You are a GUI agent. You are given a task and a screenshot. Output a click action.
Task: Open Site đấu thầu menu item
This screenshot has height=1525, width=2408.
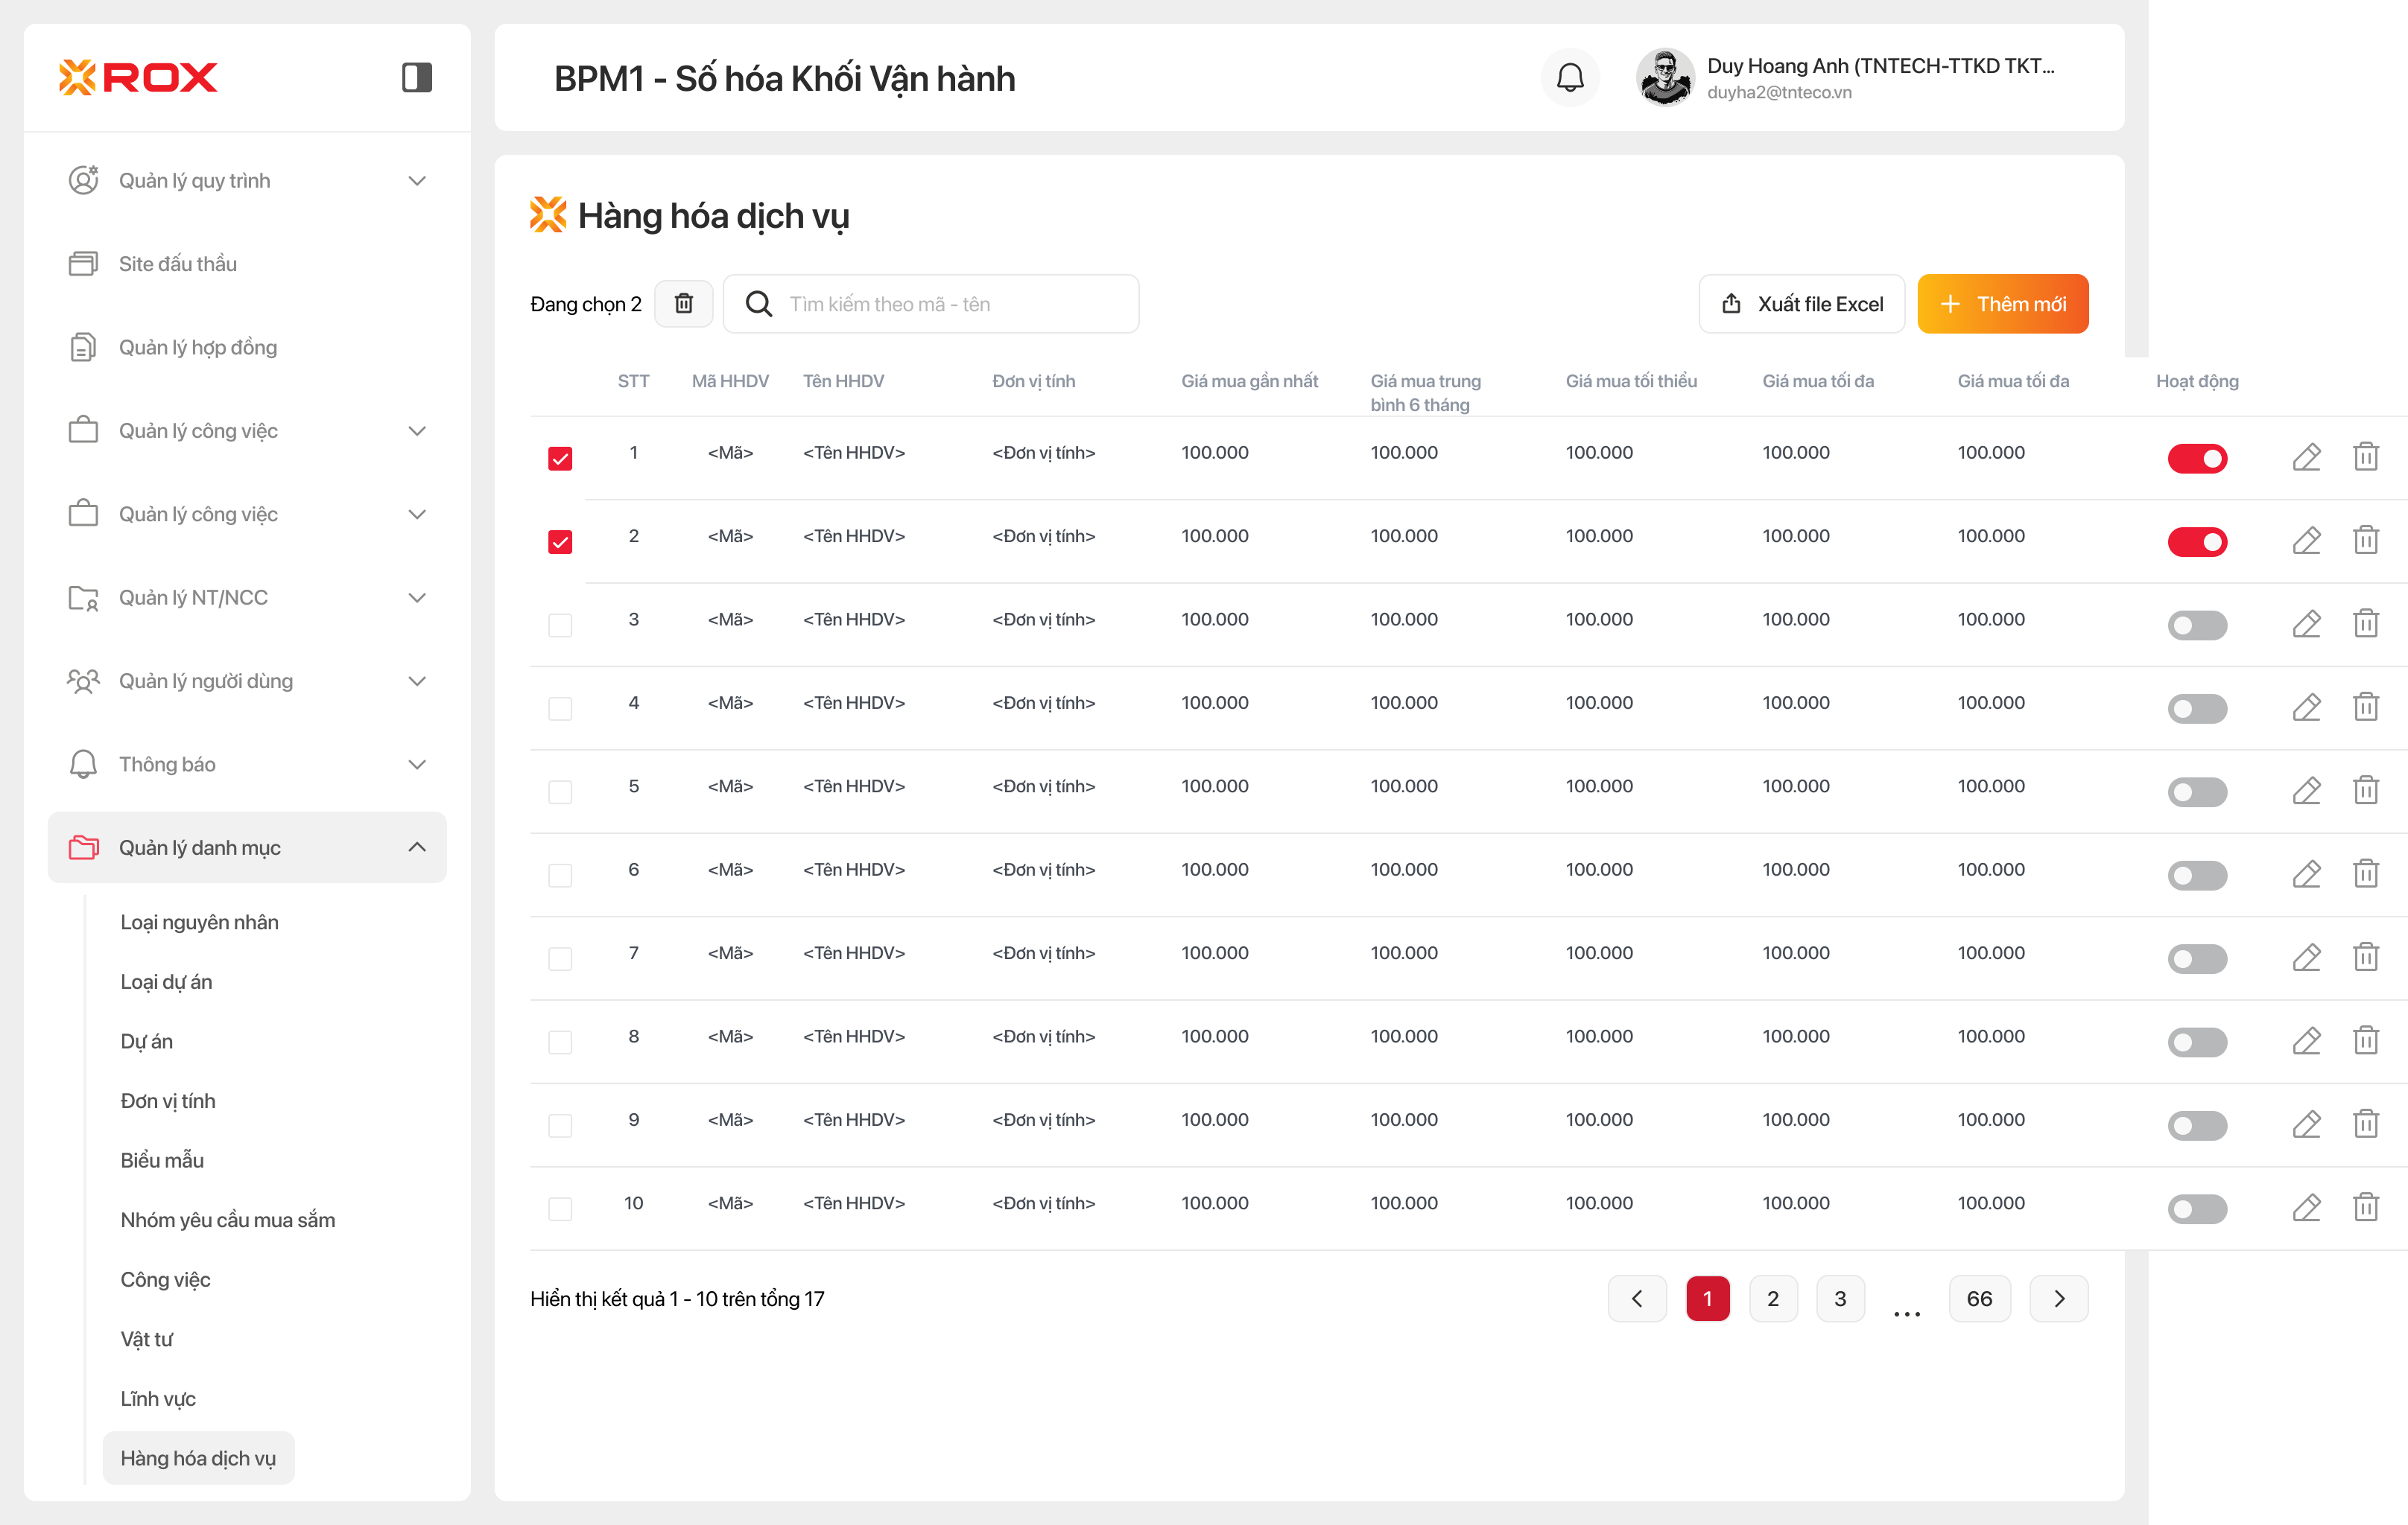point(178,264)
